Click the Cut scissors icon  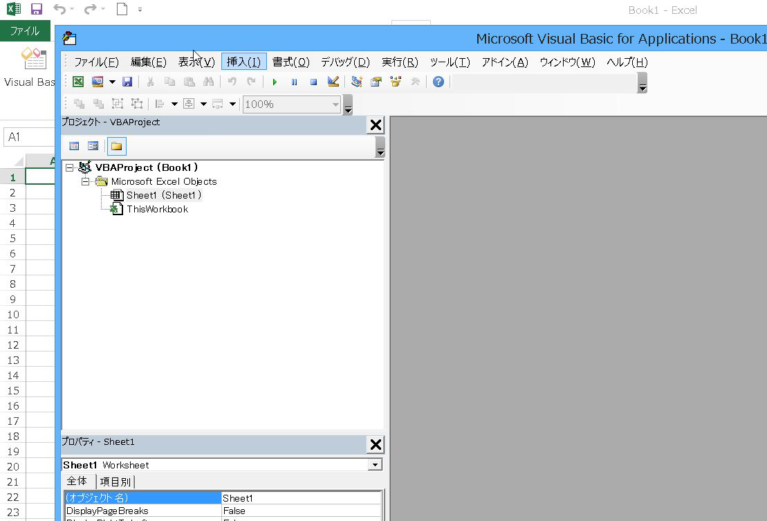click(x=150, y=82)
